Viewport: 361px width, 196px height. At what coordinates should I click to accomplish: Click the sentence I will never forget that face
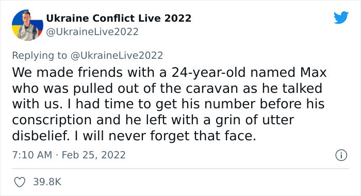(166, 136)
